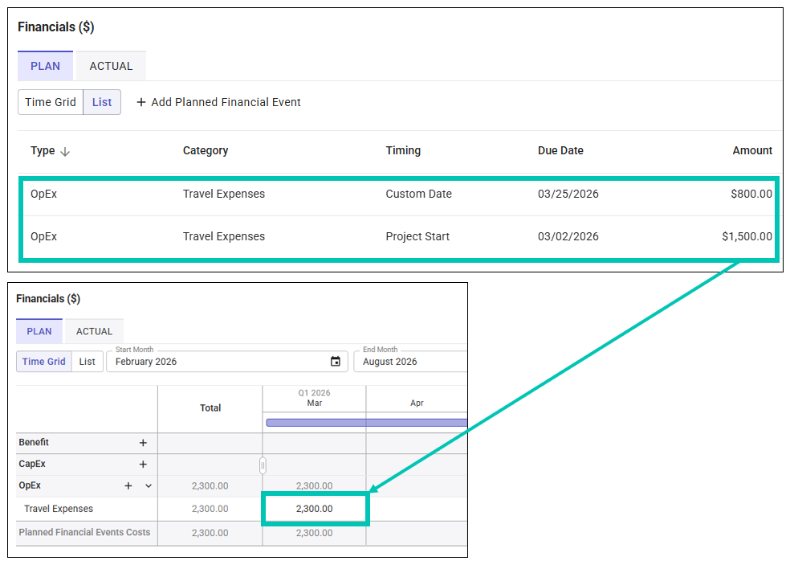This screenshot has width=790, height=565.
Task: Click the plus icon beside Benefit row
Action: point(143,443)
